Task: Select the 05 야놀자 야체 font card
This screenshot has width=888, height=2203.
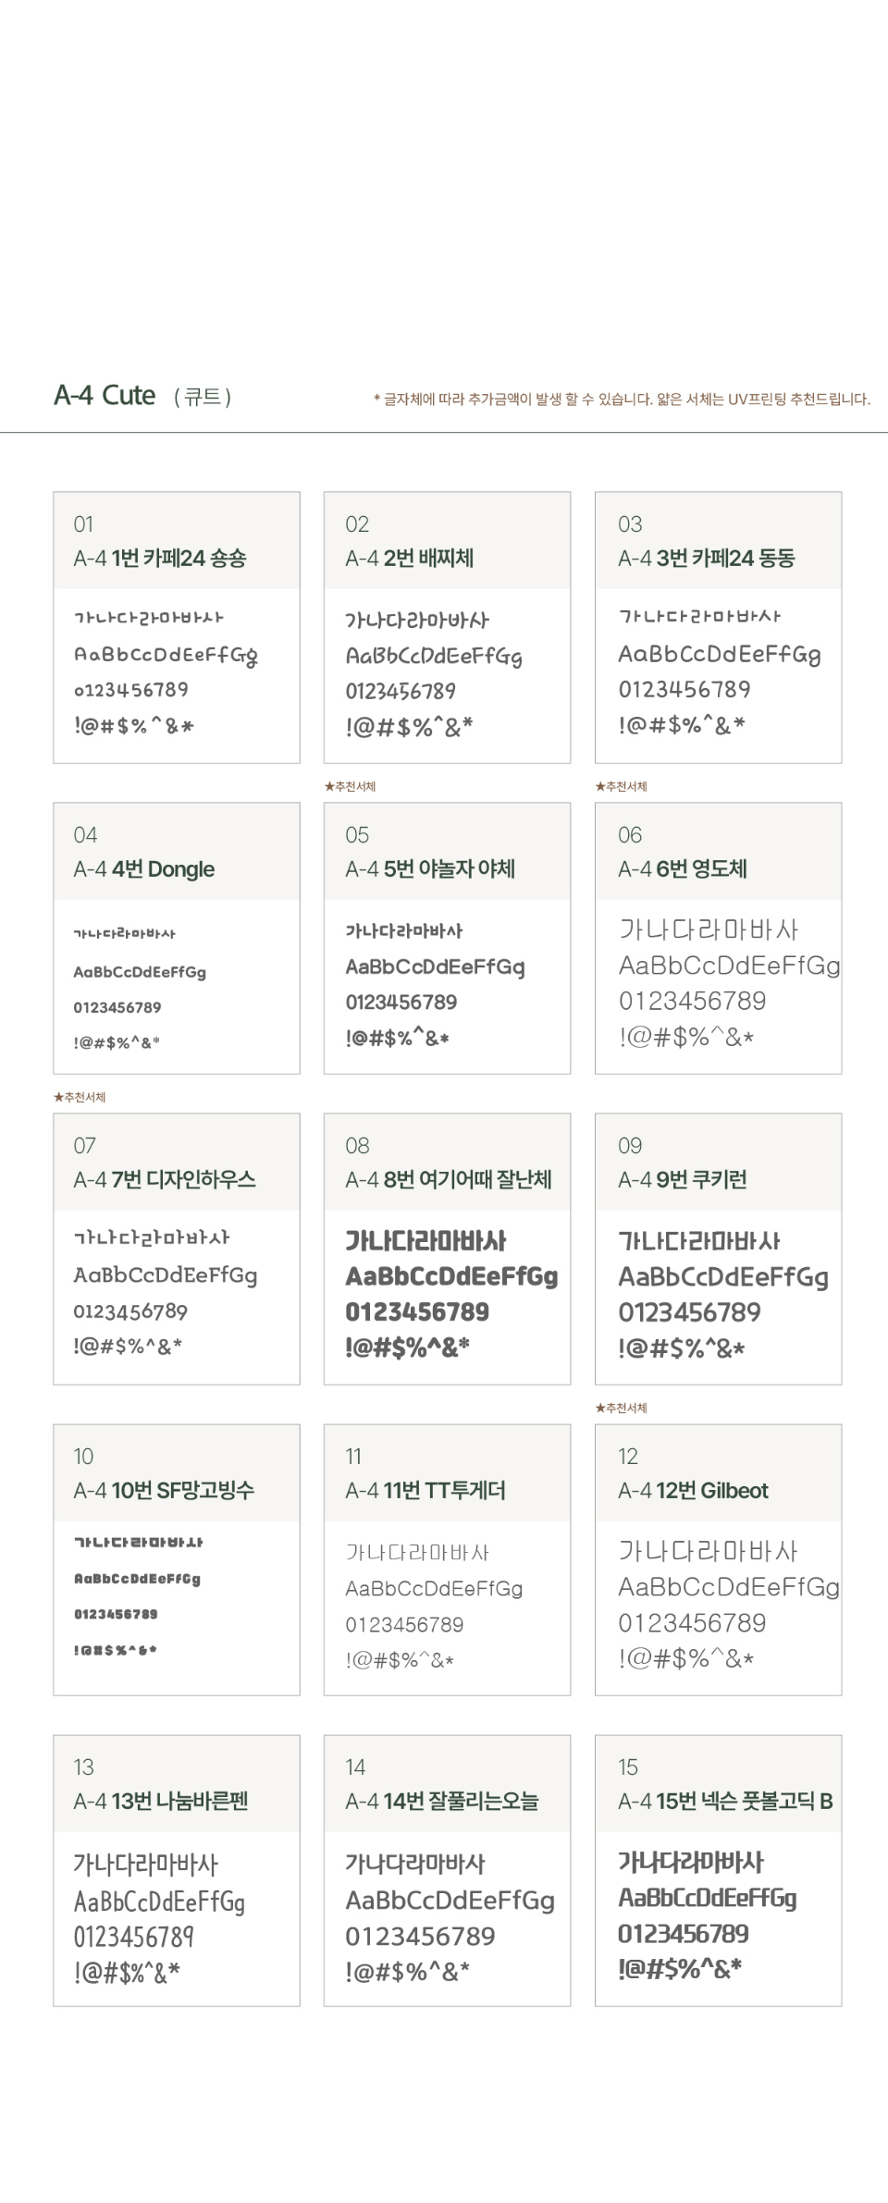Action: [447, 938]
